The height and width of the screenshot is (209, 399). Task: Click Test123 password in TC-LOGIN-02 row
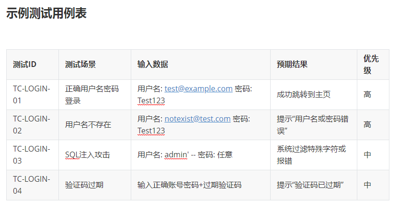[151, 131]
